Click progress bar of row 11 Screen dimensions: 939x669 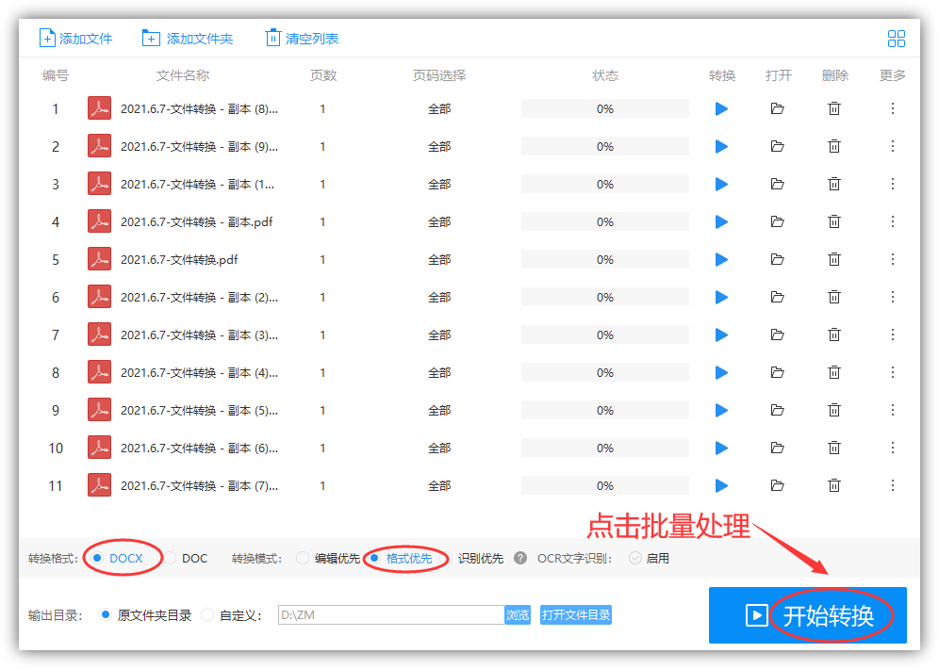(605, 486)
